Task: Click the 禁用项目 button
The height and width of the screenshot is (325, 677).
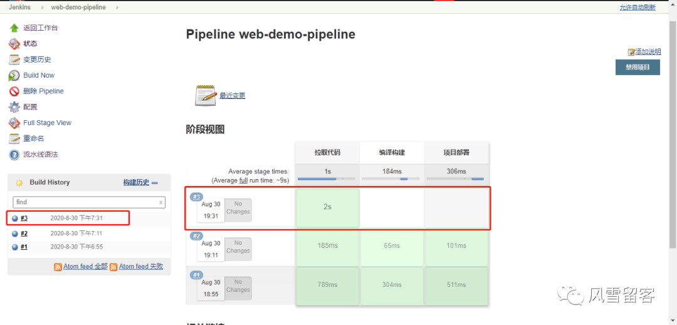Action: click(638, 67)
